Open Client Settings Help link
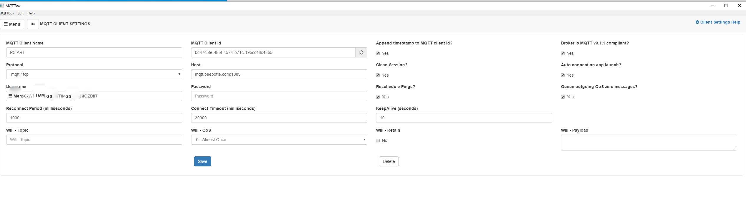The height and width of the screenshot is (215, 746). [x=717, y=22]
